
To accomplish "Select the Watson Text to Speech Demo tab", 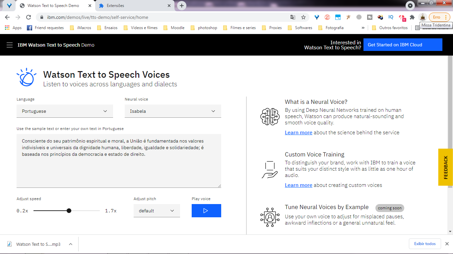I will coord(55,6).
